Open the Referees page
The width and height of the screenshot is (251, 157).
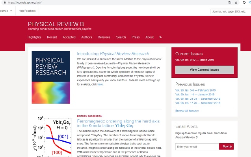coord(104,37)
